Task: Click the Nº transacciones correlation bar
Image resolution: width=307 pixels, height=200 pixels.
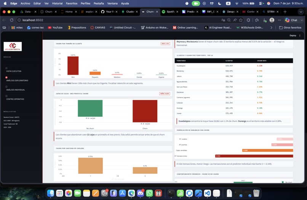Action: tap(254, 156)
